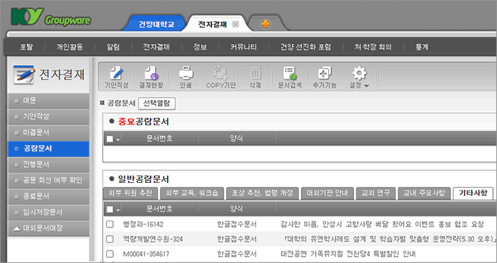Open dropdown arrow beside 중요공람문서 header checkbox

click(117, 139)
